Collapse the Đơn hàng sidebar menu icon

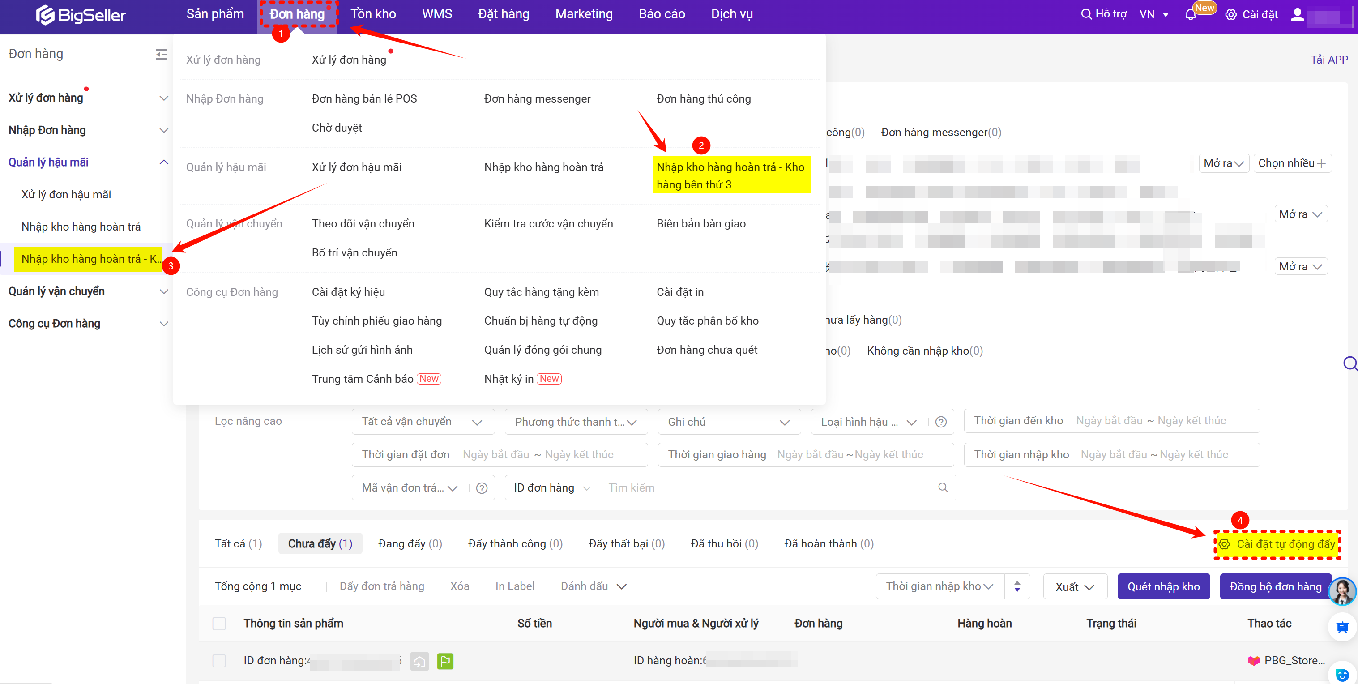(161, 54)
